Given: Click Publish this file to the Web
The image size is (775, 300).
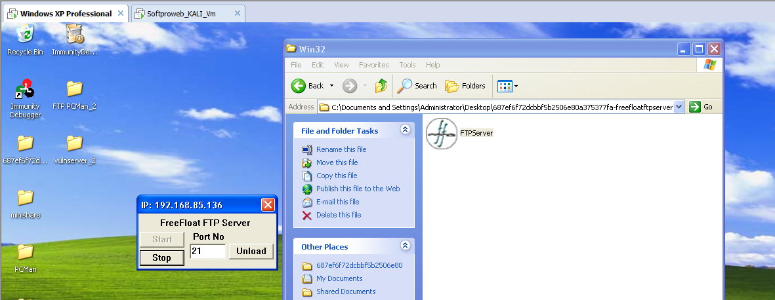Looking at the screenshot, I should [x=358, y=189].
